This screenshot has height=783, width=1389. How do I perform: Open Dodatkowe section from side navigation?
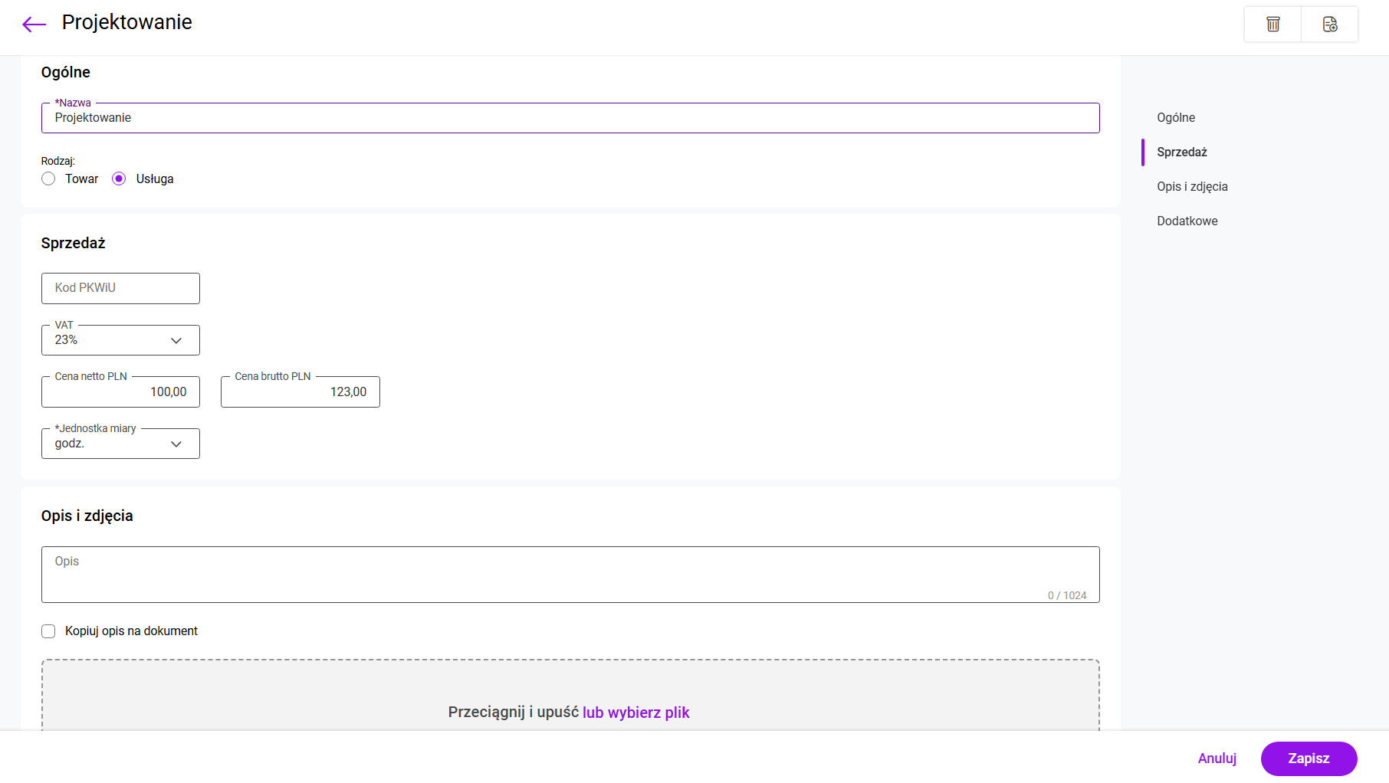1187,221
